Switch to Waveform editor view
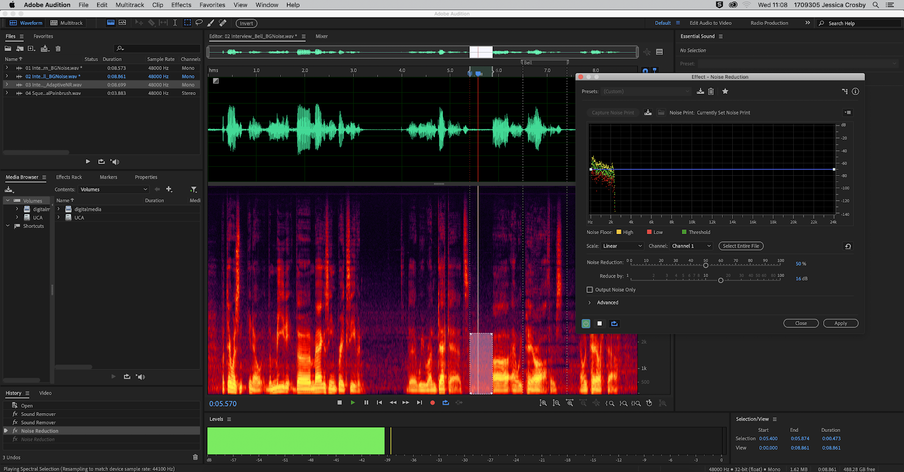This screenshot has height=472, width=904. (x=26, y=23)
